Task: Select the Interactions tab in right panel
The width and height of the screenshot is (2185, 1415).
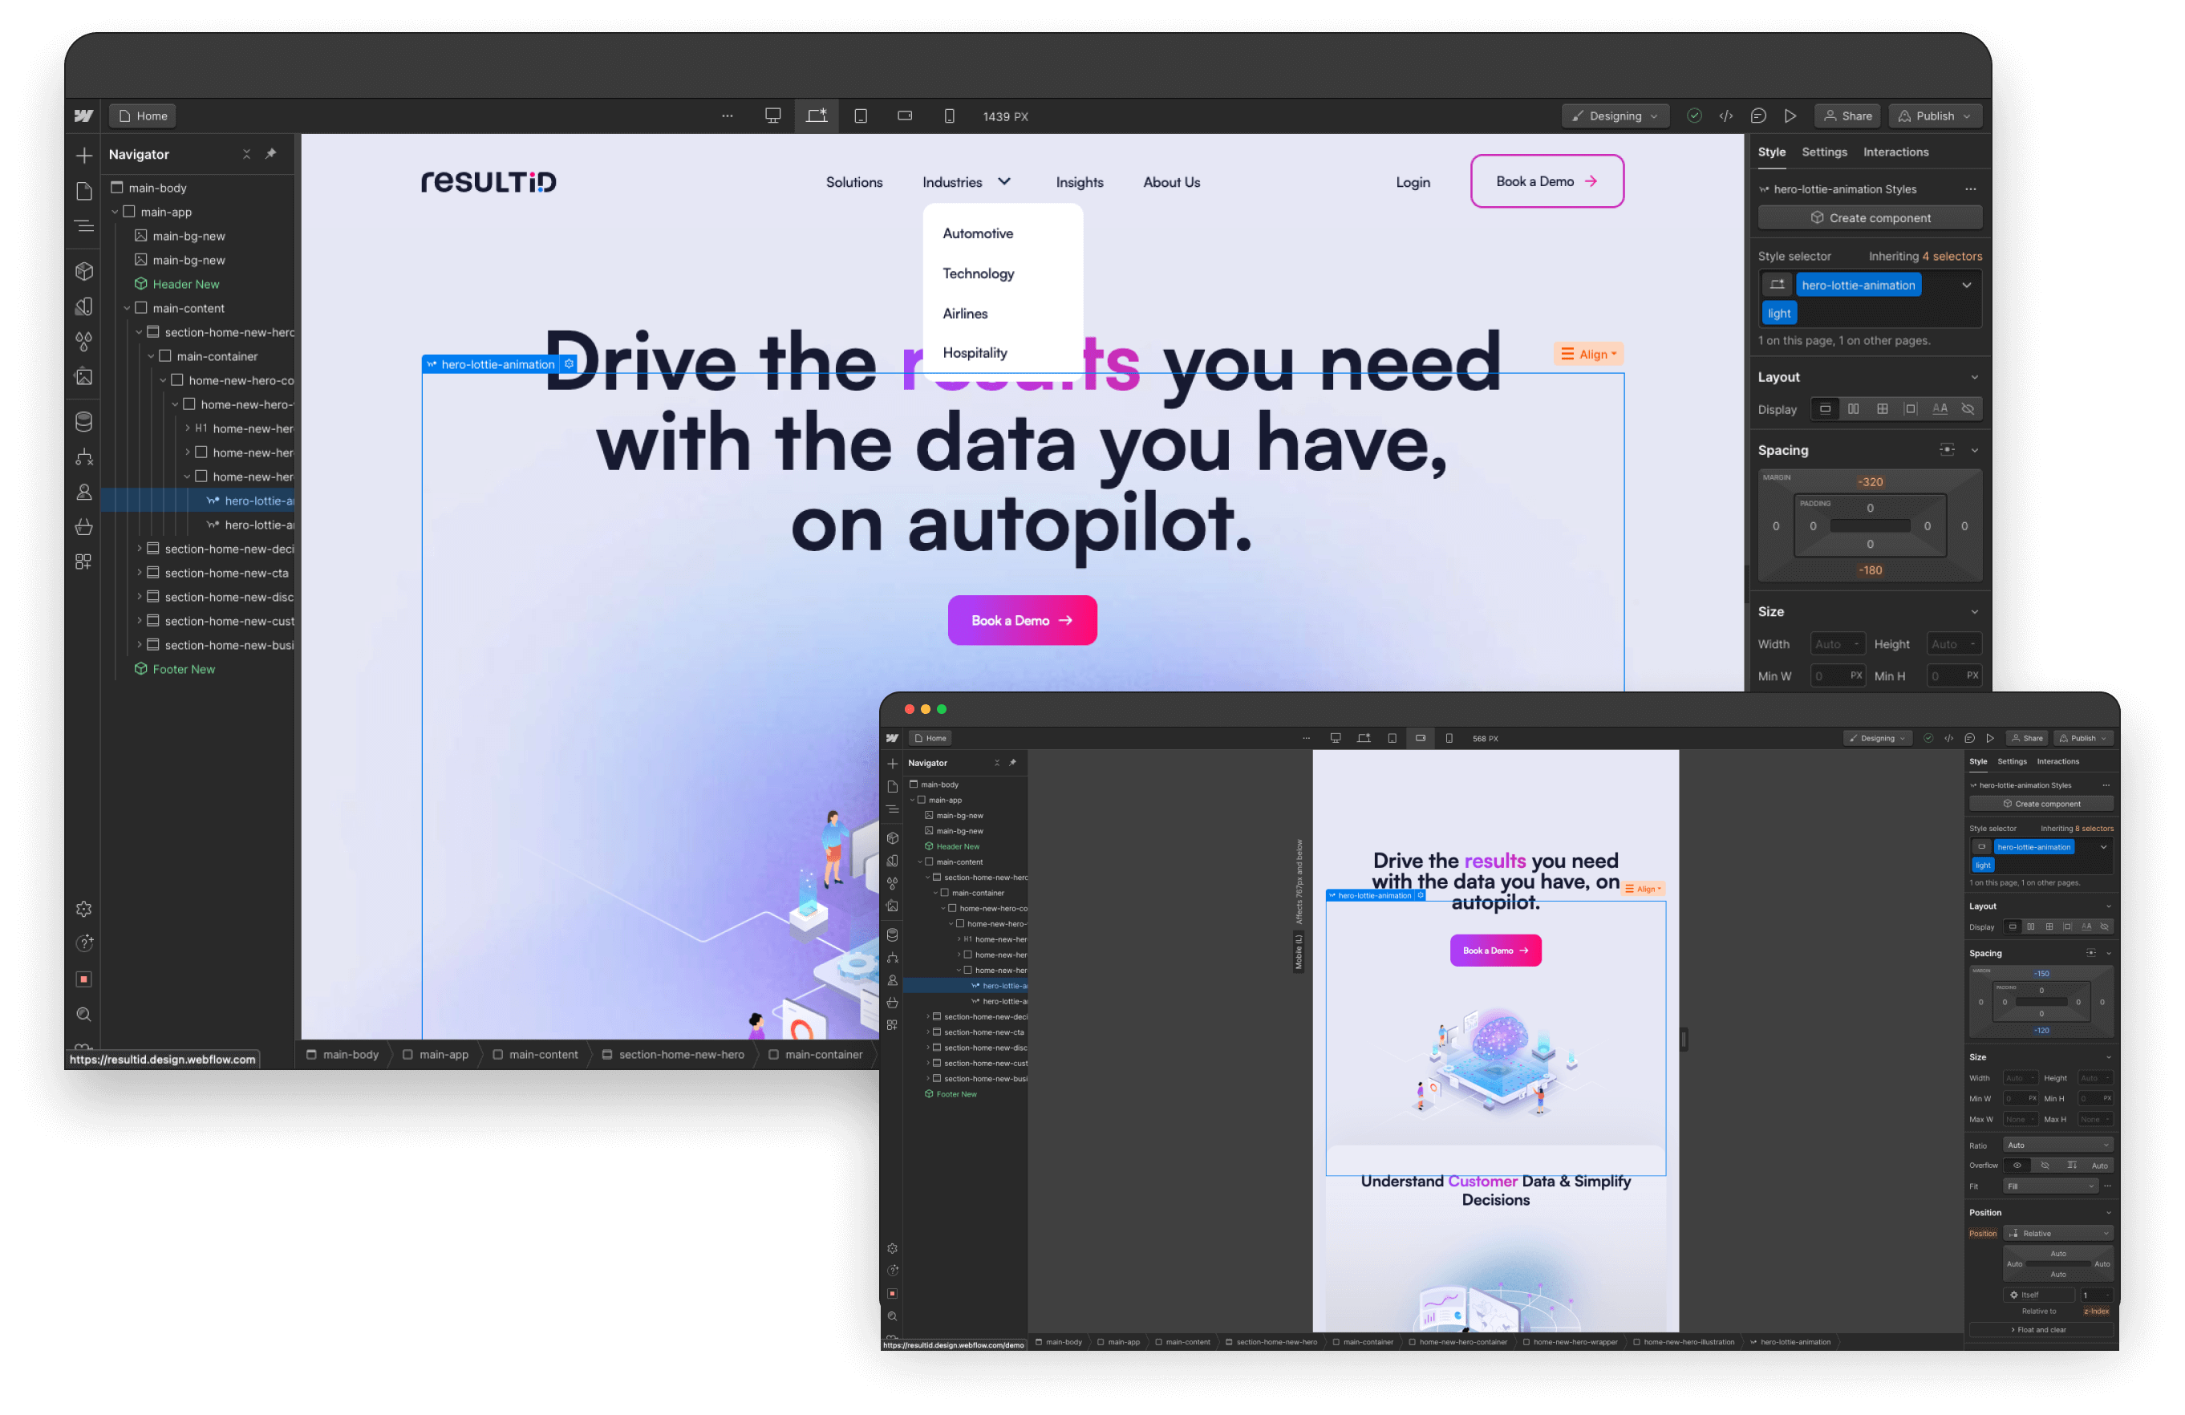Action: pyautogui.click(x=1900, y=152)
